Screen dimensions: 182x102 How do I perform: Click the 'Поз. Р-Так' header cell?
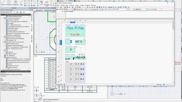pos(75,29)
